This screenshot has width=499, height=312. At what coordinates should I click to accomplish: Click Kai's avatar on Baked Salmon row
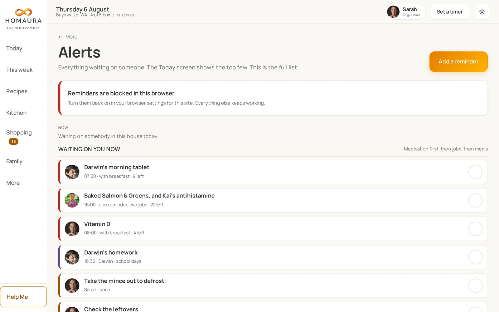click(x=72, y=200)
